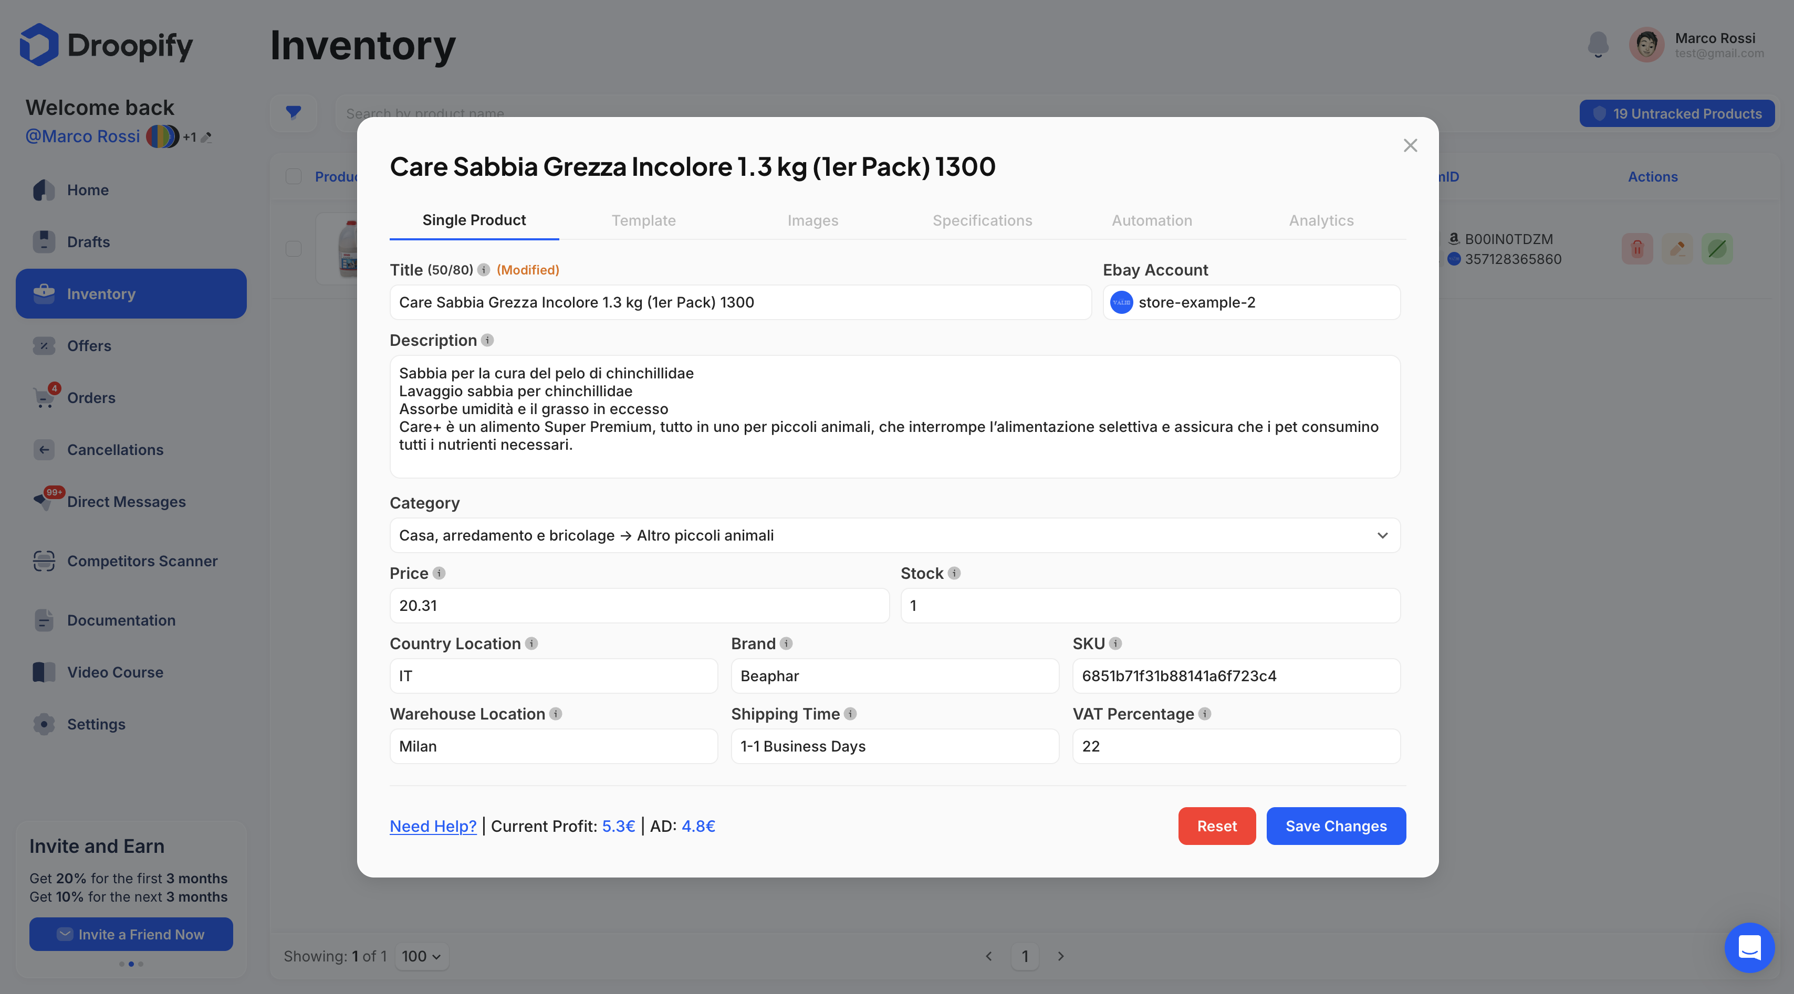Viewport: 1794px width, 994px height.
Task: Click the Shipping Time info icon
Action: point(850,714)
